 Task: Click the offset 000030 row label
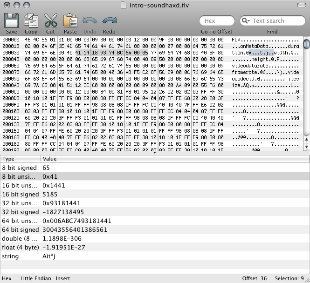(11, 53)
